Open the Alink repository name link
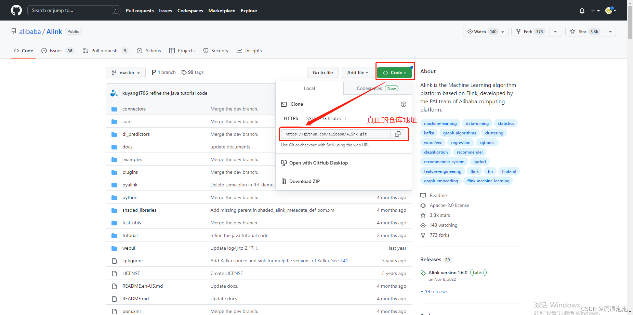Screen dimensions: 633x315 click(x=54, y=31)
